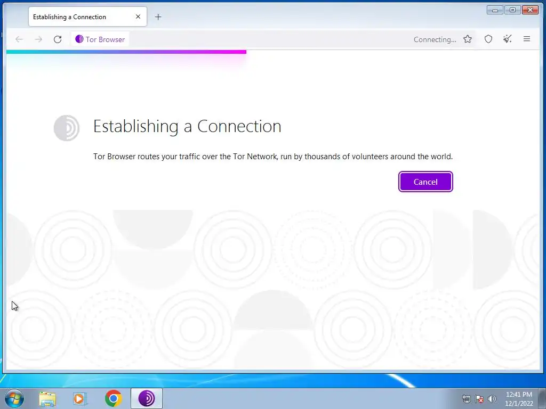Viewport: 546px width, 409px height.
Task: Click the grey Tor onion logo beside the heading
Action: coord(67,128)
